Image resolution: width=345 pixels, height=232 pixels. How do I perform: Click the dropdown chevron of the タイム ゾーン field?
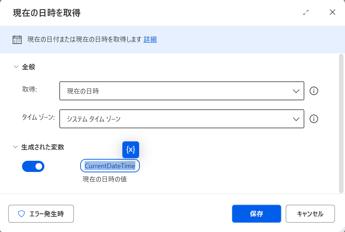click(x=296, y=119)
